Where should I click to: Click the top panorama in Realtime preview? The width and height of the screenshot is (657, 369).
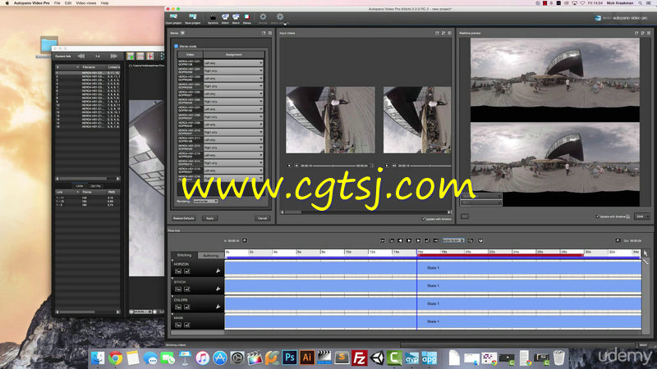tap(555, 72)
